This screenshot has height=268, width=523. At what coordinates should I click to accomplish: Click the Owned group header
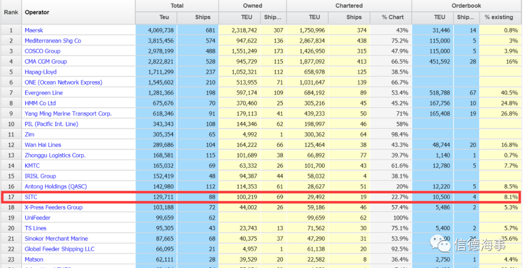pos(252,6)
